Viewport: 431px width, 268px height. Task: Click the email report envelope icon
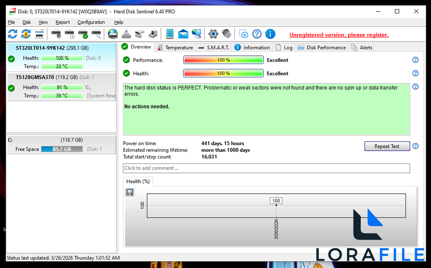click(x=183, y=34)
